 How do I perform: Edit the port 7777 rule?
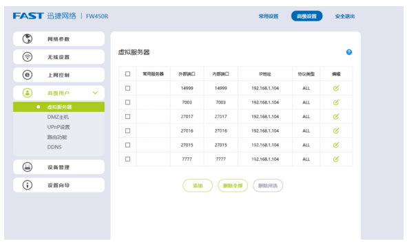(x=336, y=159)
